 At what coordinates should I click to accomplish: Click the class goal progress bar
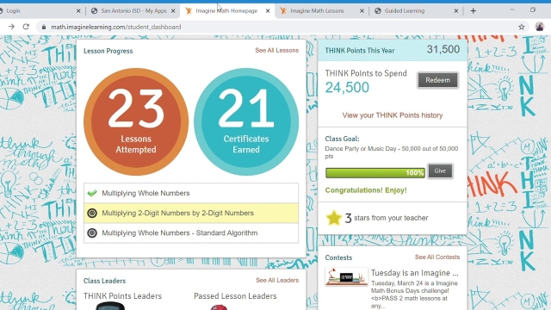(375, 172)
